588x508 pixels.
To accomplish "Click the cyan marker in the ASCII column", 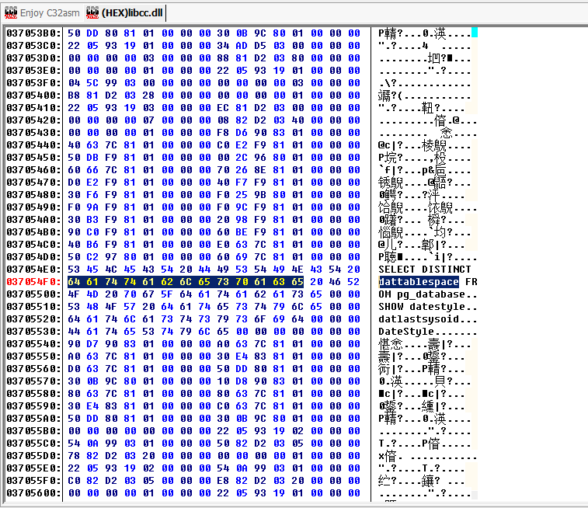I will 475,33.
